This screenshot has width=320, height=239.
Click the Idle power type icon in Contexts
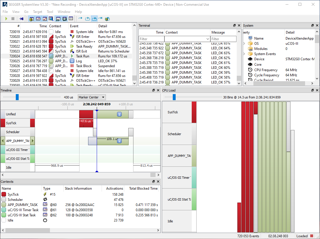[45, 220]
